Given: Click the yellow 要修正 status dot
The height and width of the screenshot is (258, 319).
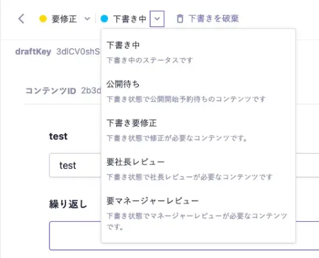Looking at the screenshot, I should pyautogui.click(x=43, y=19).
